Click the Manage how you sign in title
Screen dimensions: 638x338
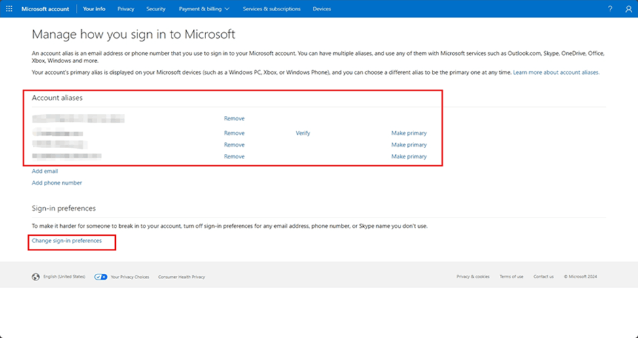point(133,34)
